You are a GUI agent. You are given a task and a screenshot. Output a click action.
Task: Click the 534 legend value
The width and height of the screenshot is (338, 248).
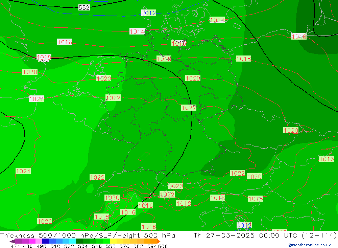[83, 246]
